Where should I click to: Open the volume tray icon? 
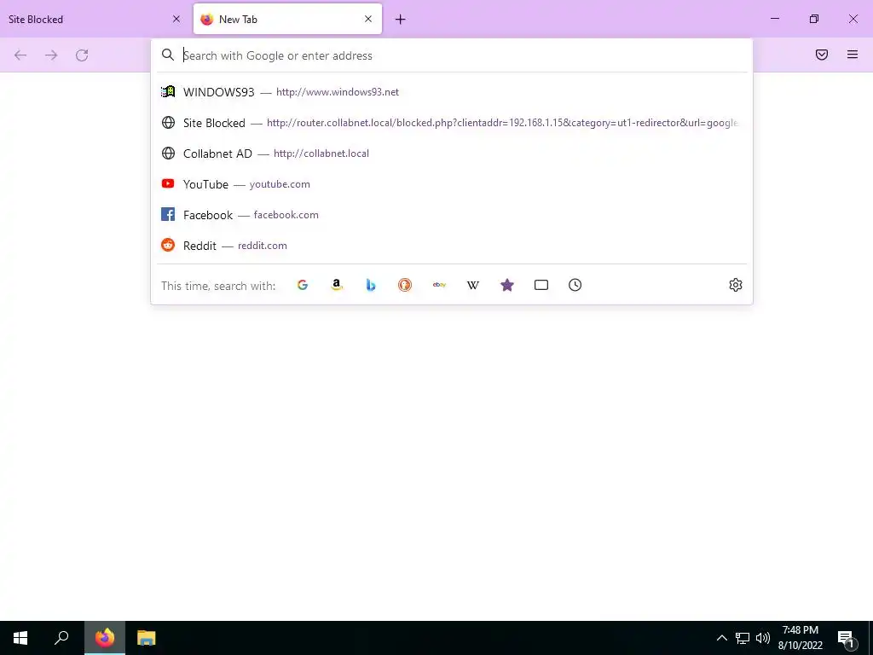(x=763, y=638)
